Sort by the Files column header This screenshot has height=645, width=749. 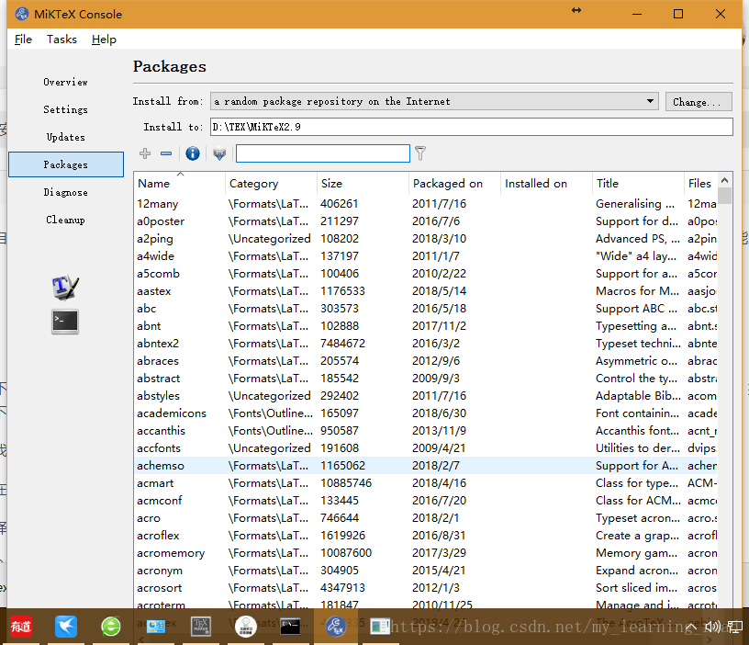700,184
